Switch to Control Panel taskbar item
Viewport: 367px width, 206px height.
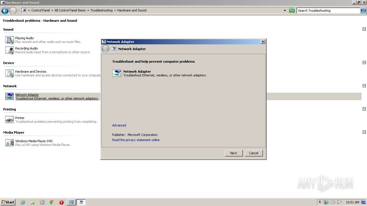pos(71,202)
